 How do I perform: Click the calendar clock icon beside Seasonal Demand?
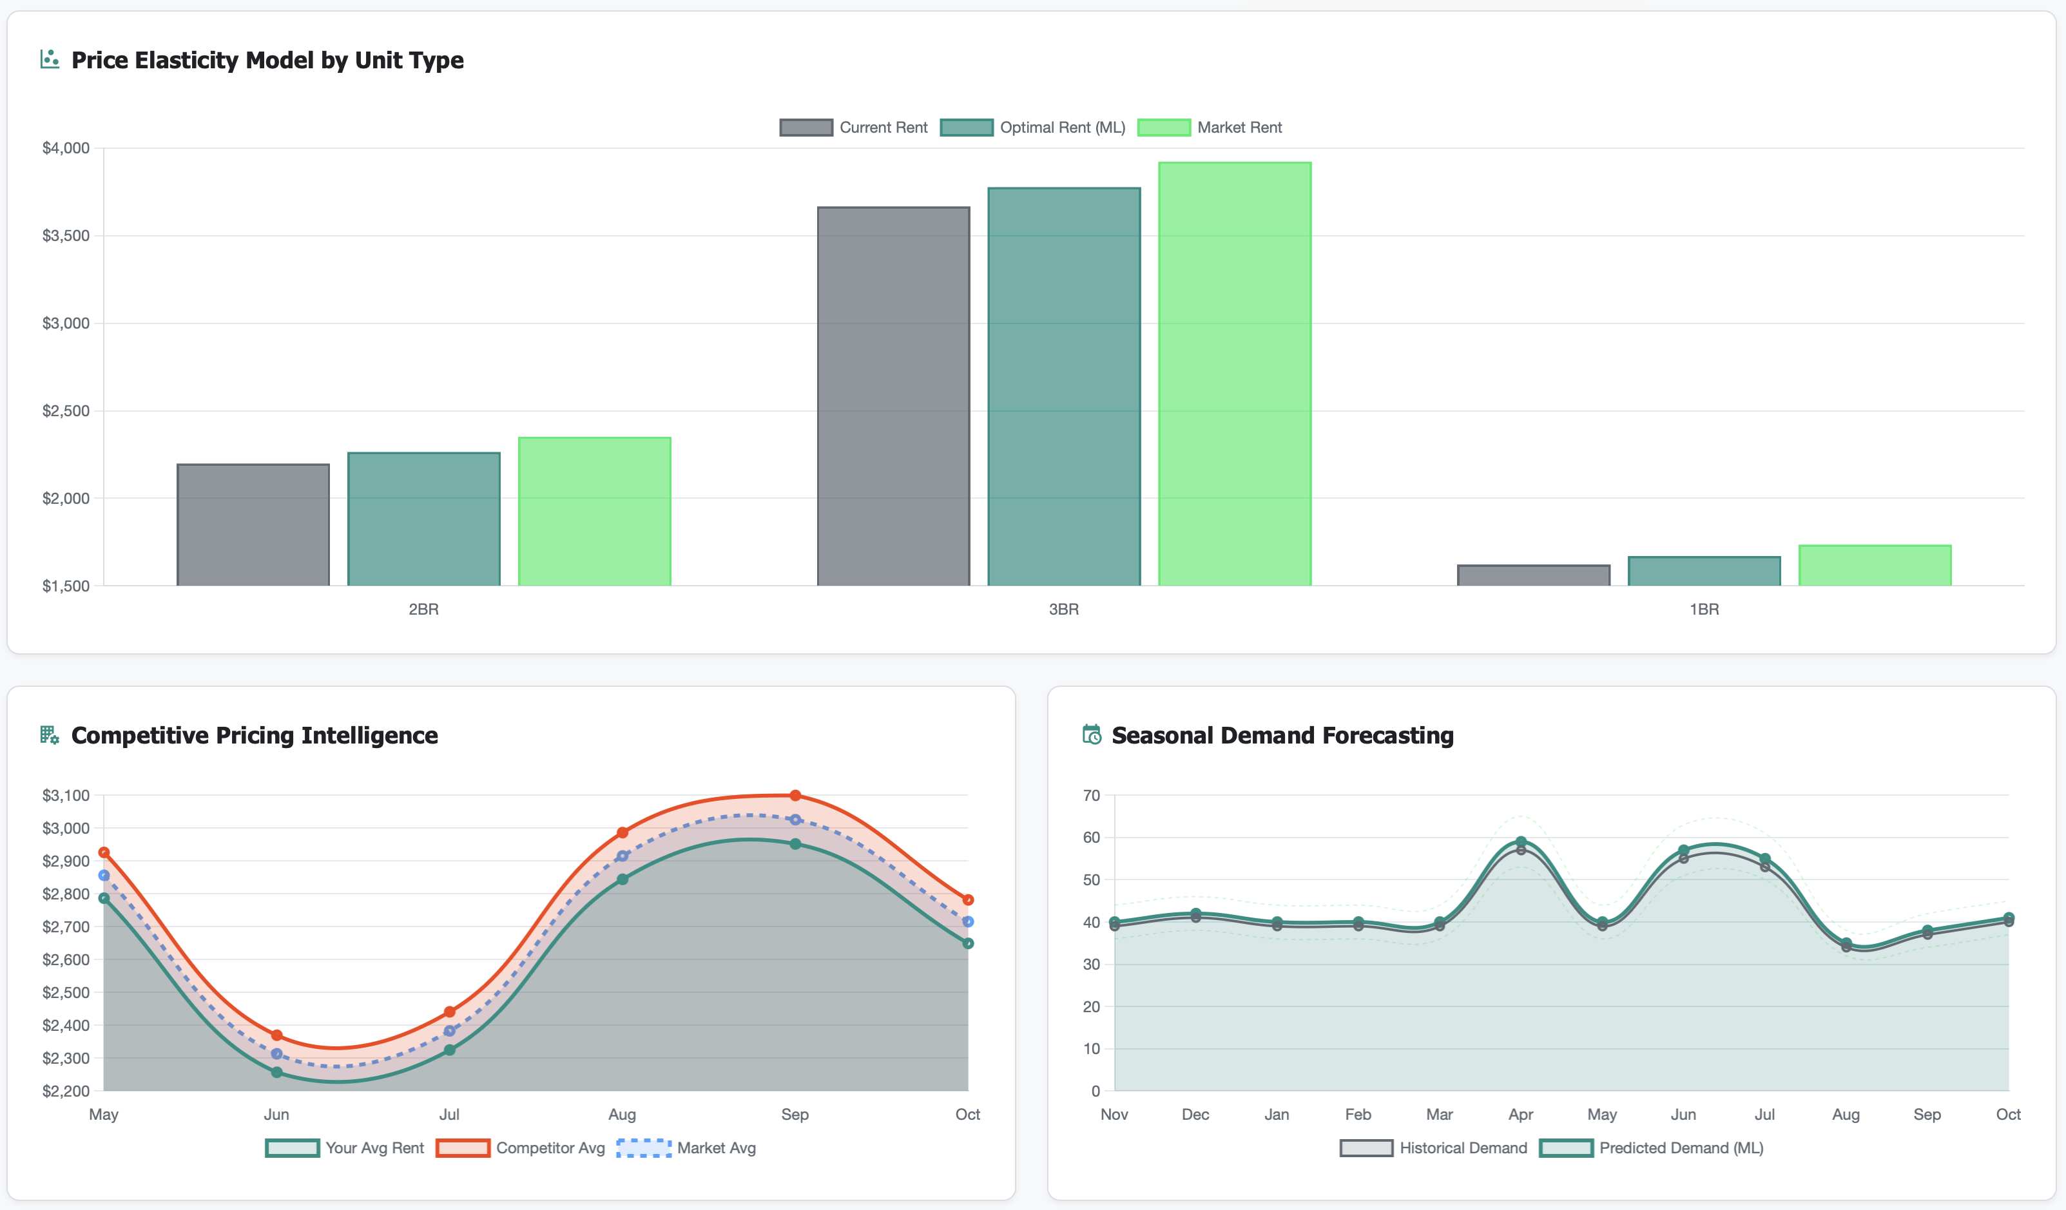pyautogui.click(x=1091, y=735)
